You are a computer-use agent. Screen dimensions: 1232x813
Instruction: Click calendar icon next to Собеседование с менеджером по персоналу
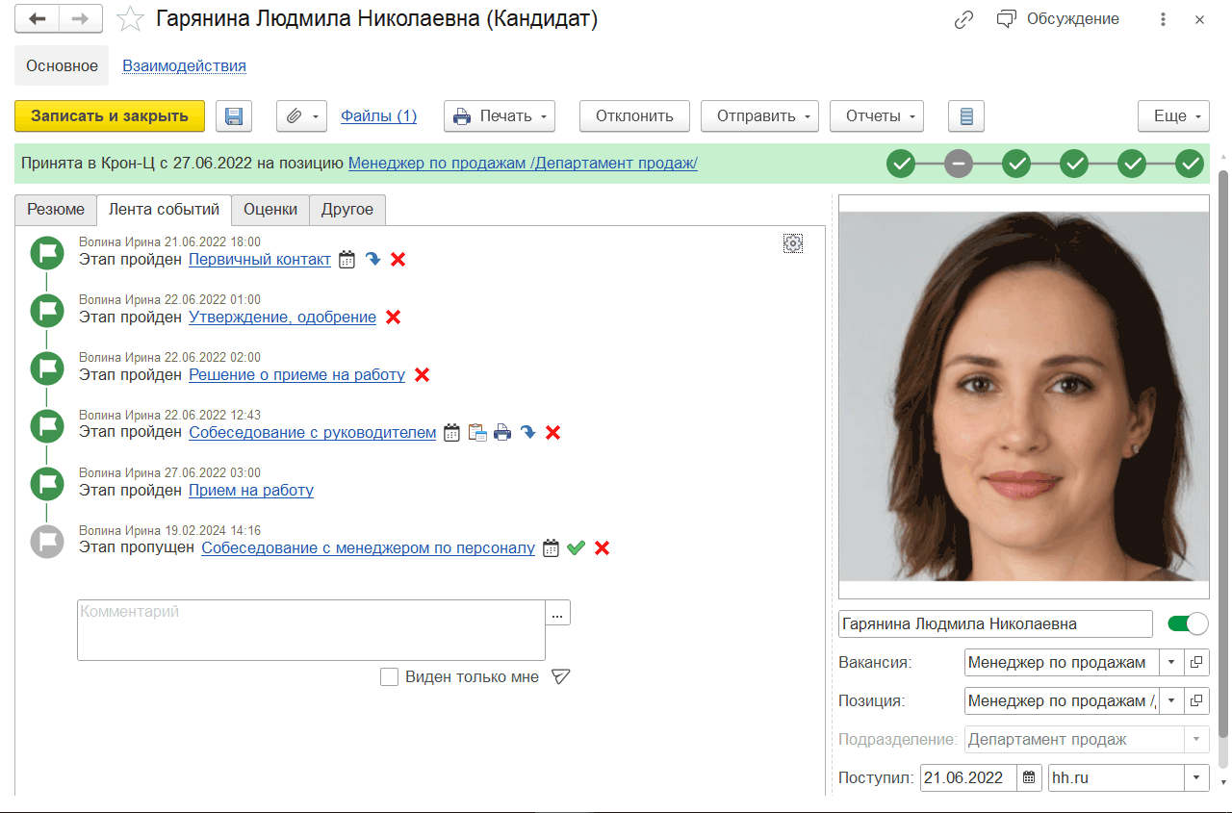pyautogui.click(x=551, y=548)
